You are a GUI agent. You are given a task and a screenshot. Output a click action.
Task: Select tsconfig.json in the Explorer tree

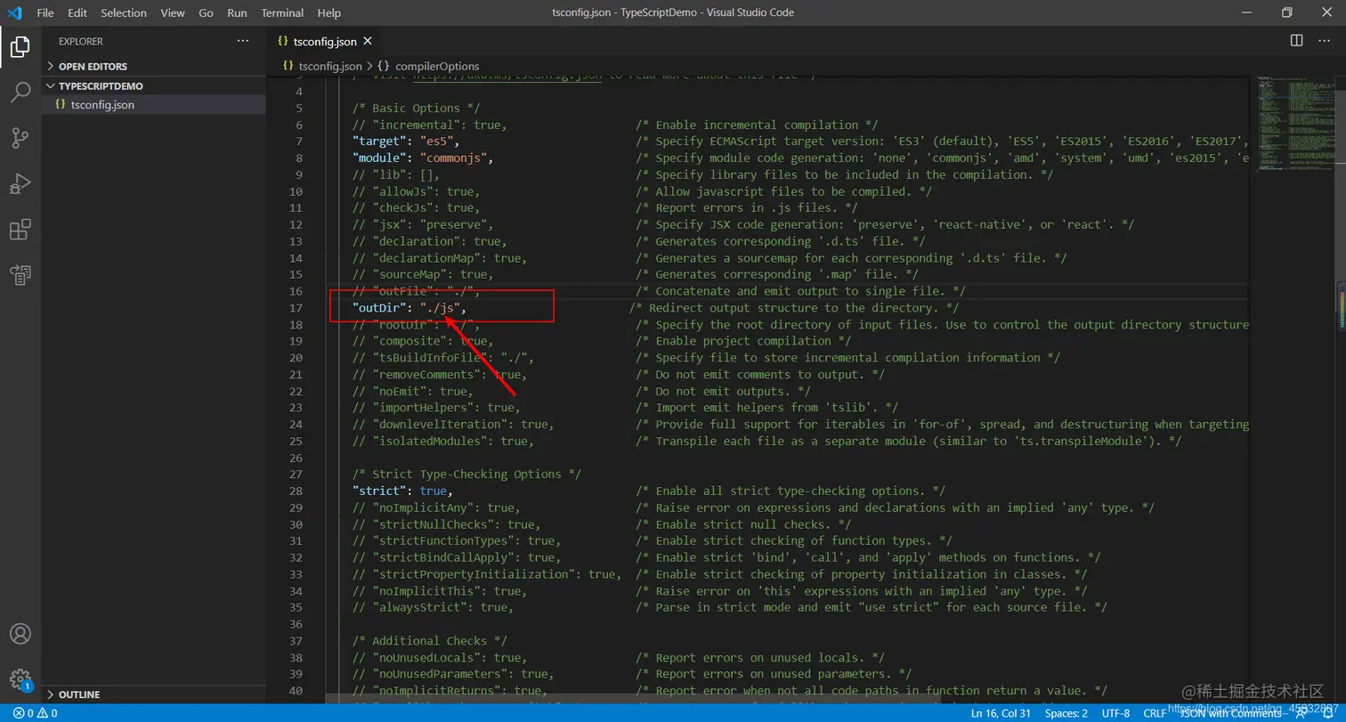154,104
